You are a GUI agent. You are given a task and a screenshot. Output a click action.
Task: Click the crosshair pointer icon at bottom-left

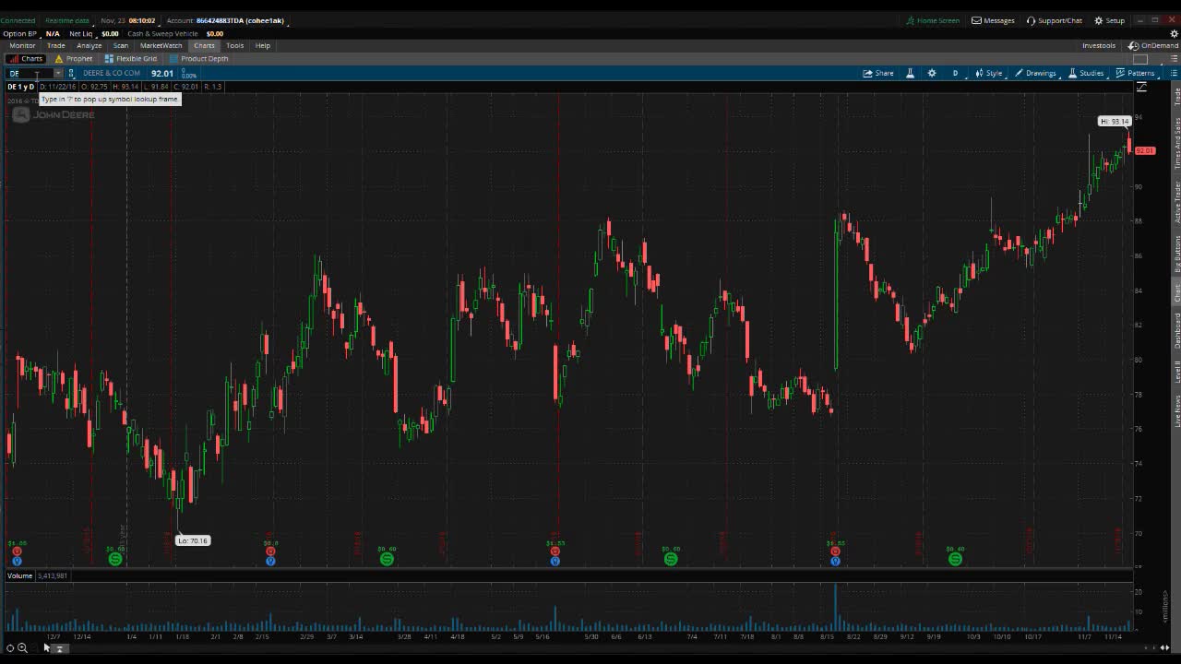click(10, 648)
